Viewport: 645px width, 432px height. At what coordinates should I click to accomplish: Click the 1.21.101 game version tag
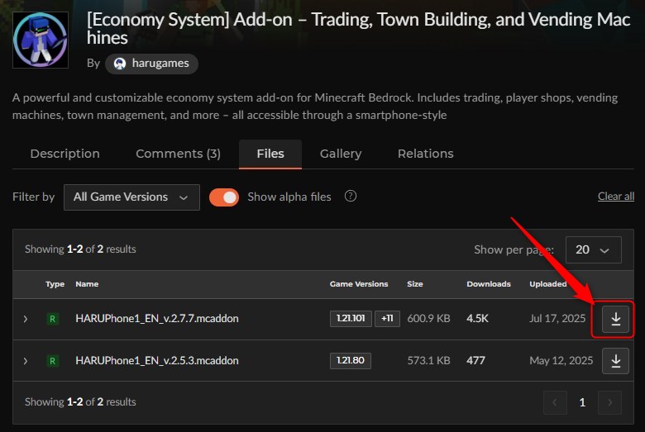tap(351, 319)
